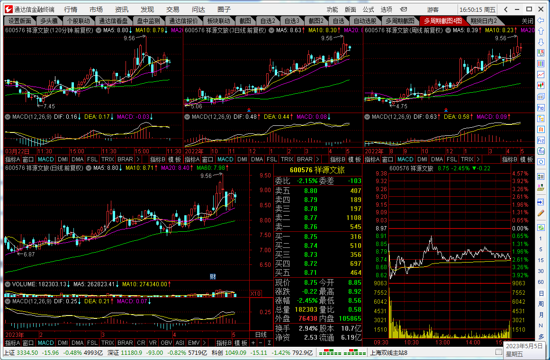Viewport: 550px width, 360px height.
Task: Click the F10 company info icon
Action: click(541, 108)
